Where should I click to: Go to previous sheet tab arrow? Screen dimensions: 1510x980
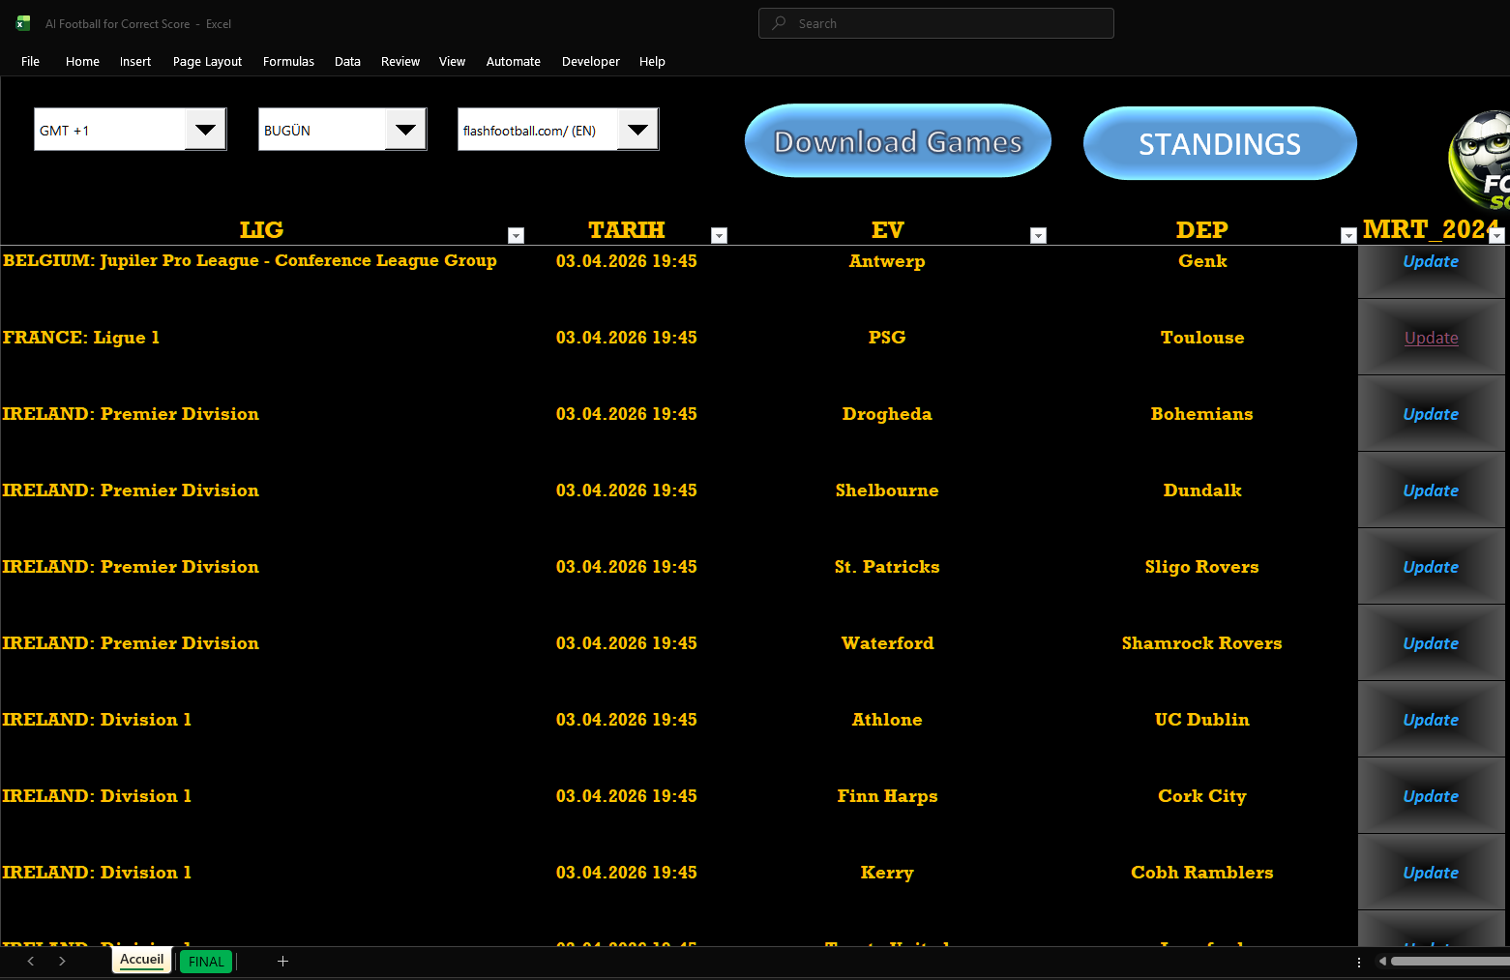[x=31, y=961]
